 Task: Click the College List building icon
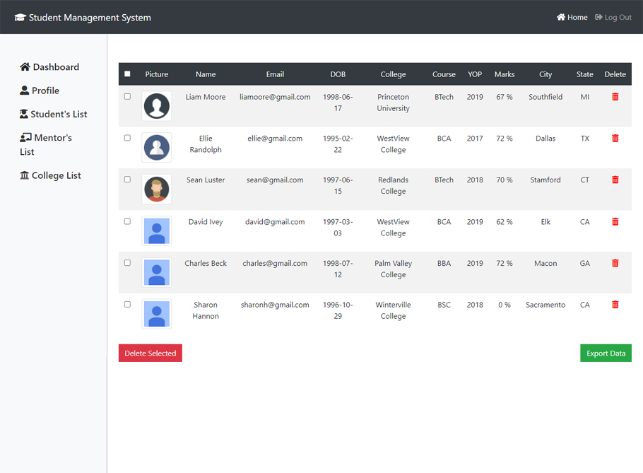(23, 175)
